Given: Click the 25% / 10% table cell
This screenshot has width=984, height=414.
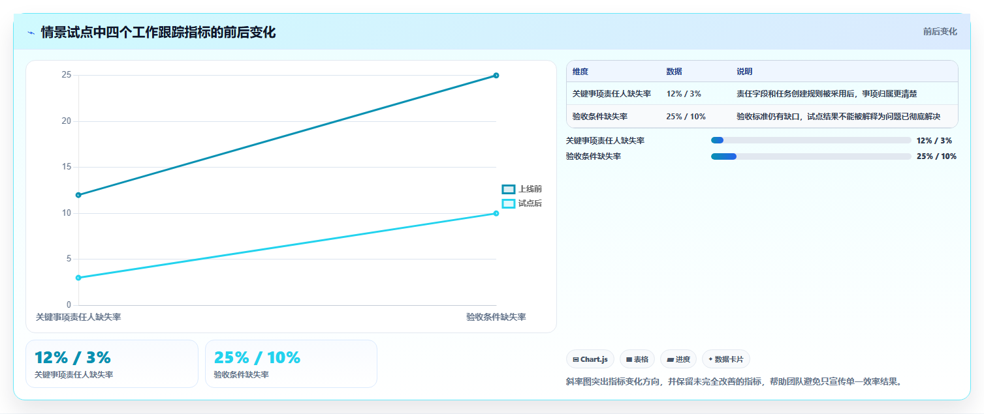Looking at the screenshot, I should coord(686,116).
